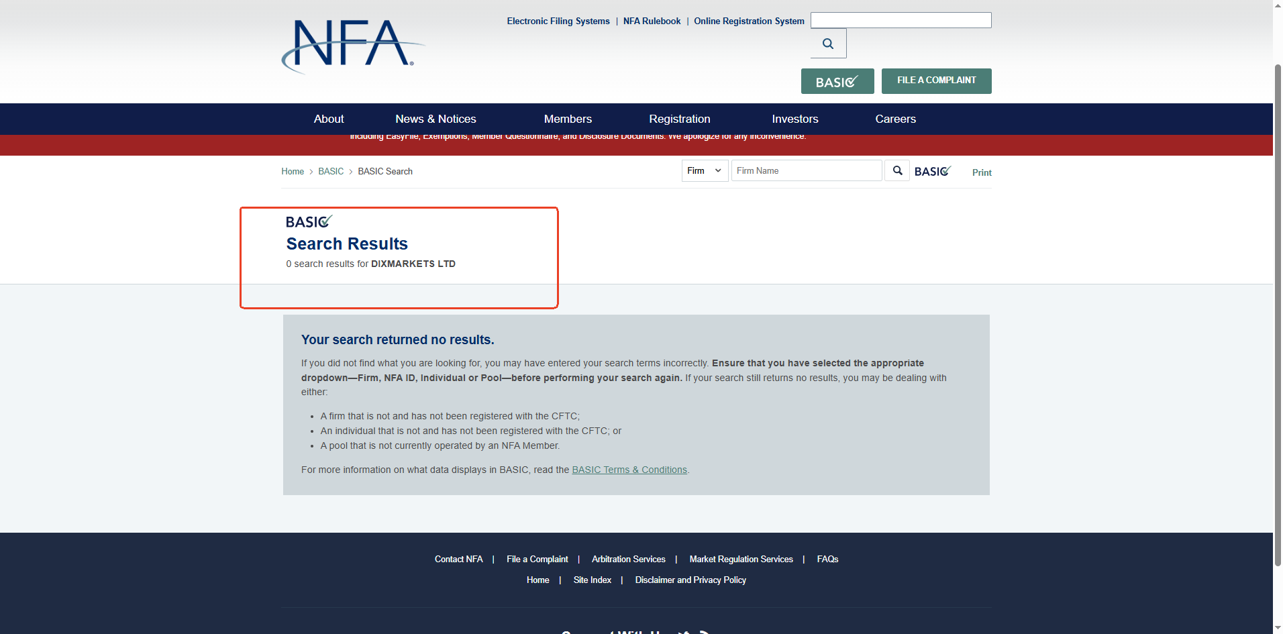Click the "Your search returned no results." heading
Viewport: 1283px width, 634px height.
pos(398,339)
